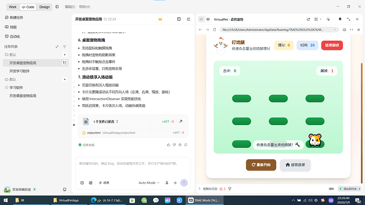
Task: Switch preview panel to eye preview mode
Action: (x=208, y=20)
